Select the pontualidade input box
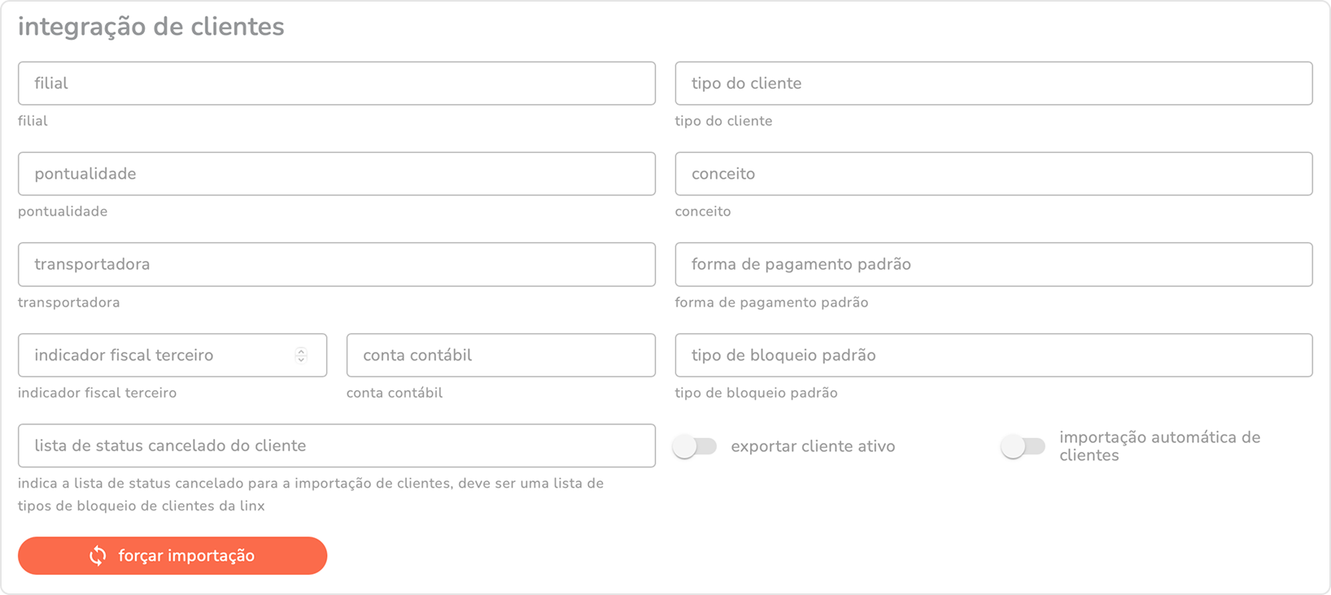 (x=336, y=174)
